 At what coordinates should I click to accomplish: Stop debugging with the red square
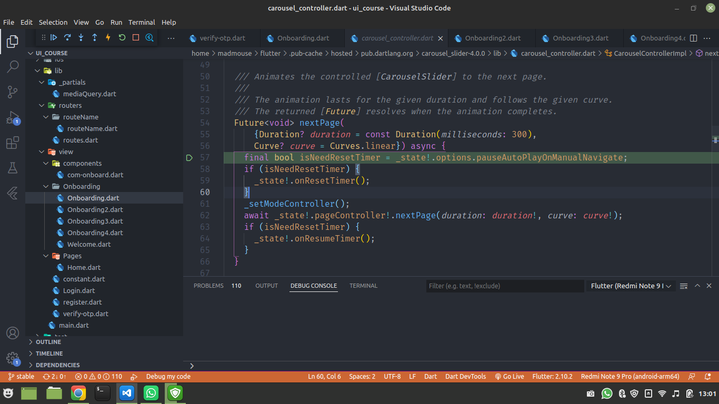click(135, 37)
